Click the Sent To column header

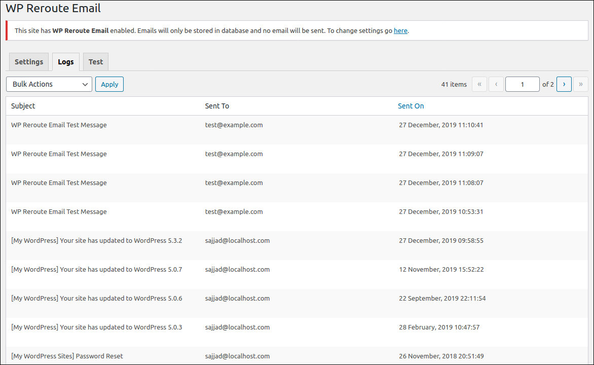coord(217,106)
